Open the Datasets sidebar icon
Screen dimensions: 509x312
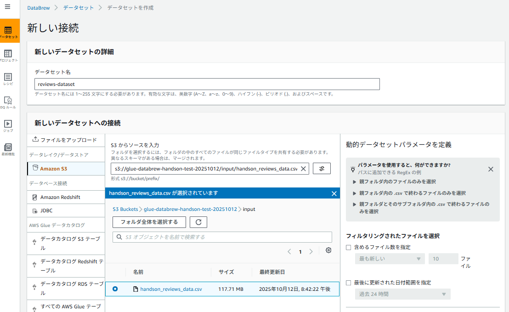click(8, 31)
